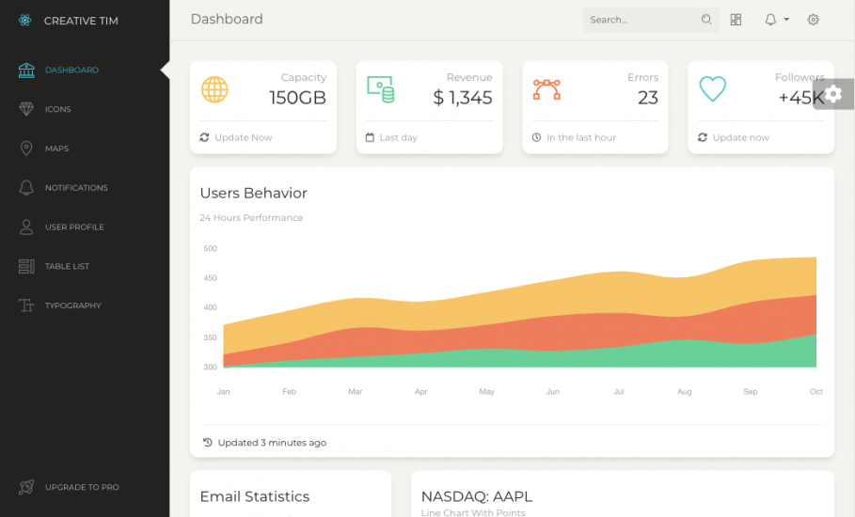This screenshot has width=855, height=517.
Task: Click the $ 1,345 revenue value
Action: pos(463,98)
